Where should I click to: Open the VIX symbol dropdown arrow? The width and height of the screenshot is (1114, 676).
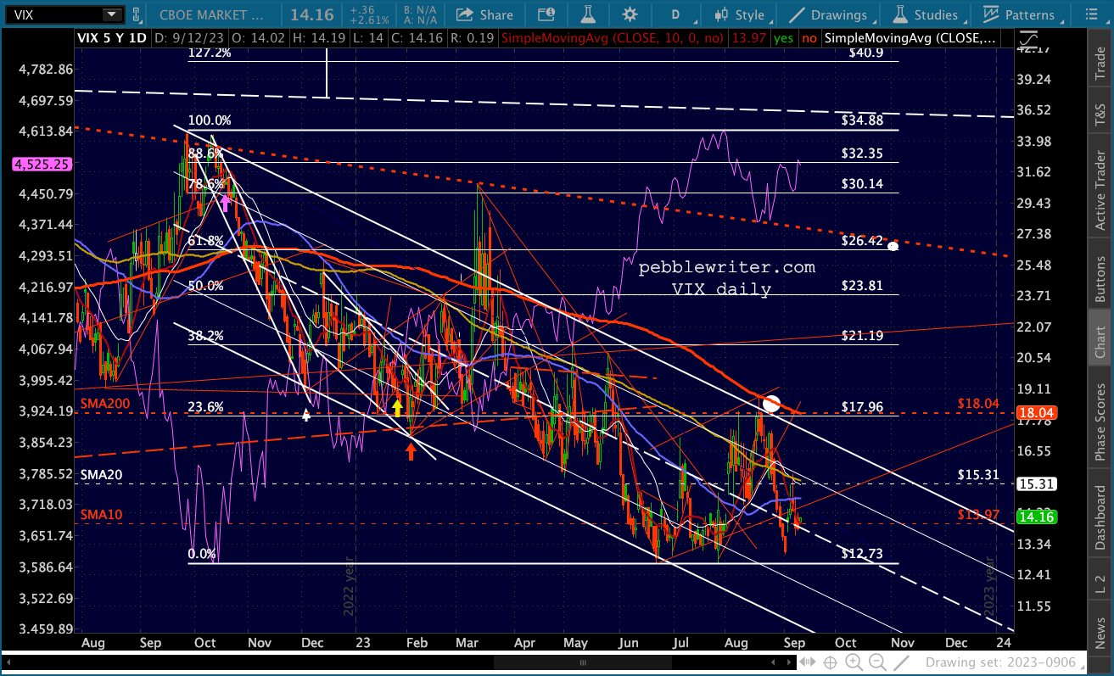point(111,14)
